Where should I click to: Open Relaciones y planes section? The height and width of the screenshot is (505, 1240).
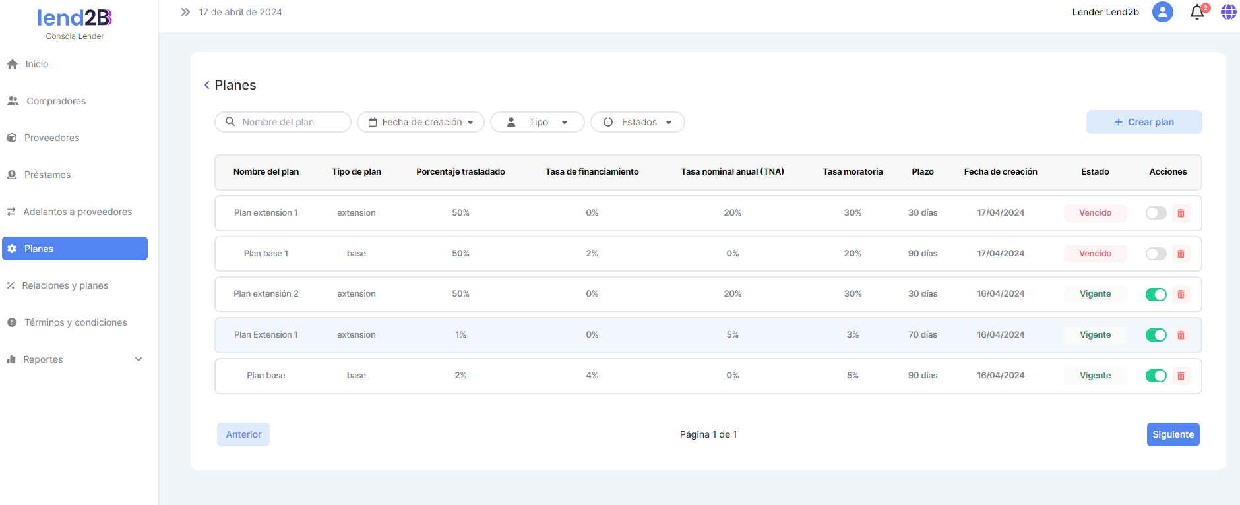click(x=65, y=285)
